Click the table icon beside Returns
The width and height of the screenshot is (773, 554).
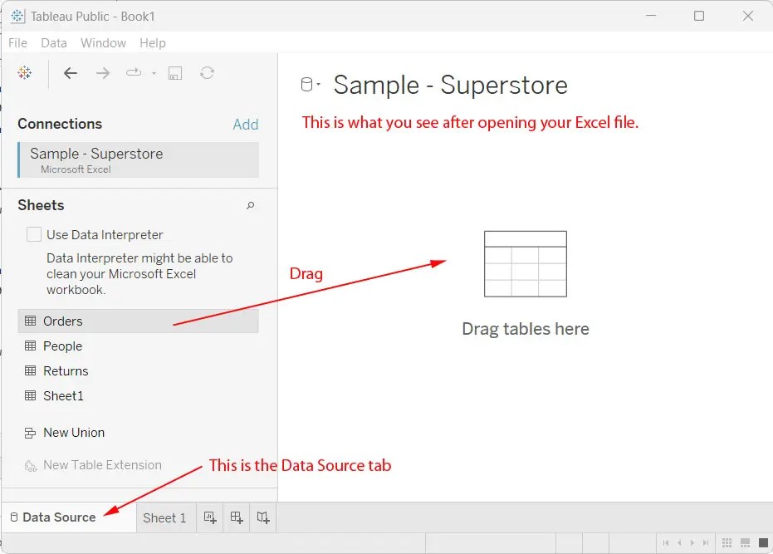tap(30, 370)
